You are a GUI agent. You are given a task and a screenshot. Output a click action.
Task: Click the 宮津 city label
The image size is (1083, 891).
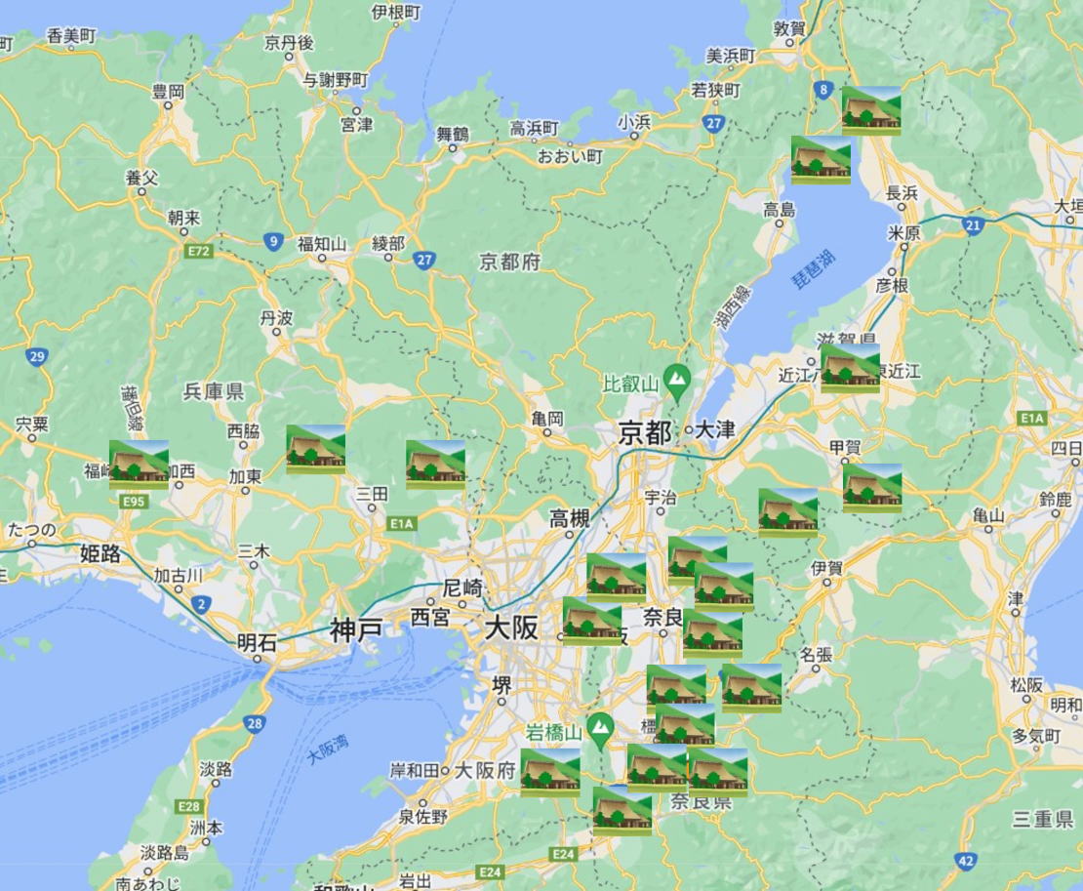click(356, 124)
